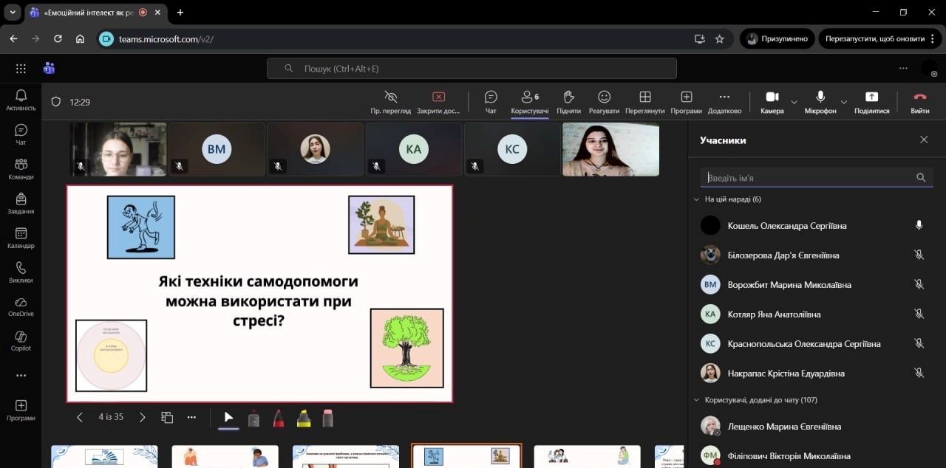Open camera options dropdown arrow
This screenshot has height=468, width=946.
click(x=794, y=102)
